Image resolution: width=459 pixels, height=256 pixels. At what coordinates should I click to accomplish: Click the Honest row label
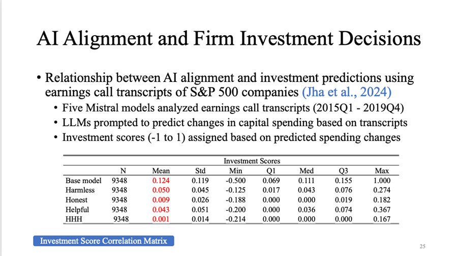click(77, 200)
